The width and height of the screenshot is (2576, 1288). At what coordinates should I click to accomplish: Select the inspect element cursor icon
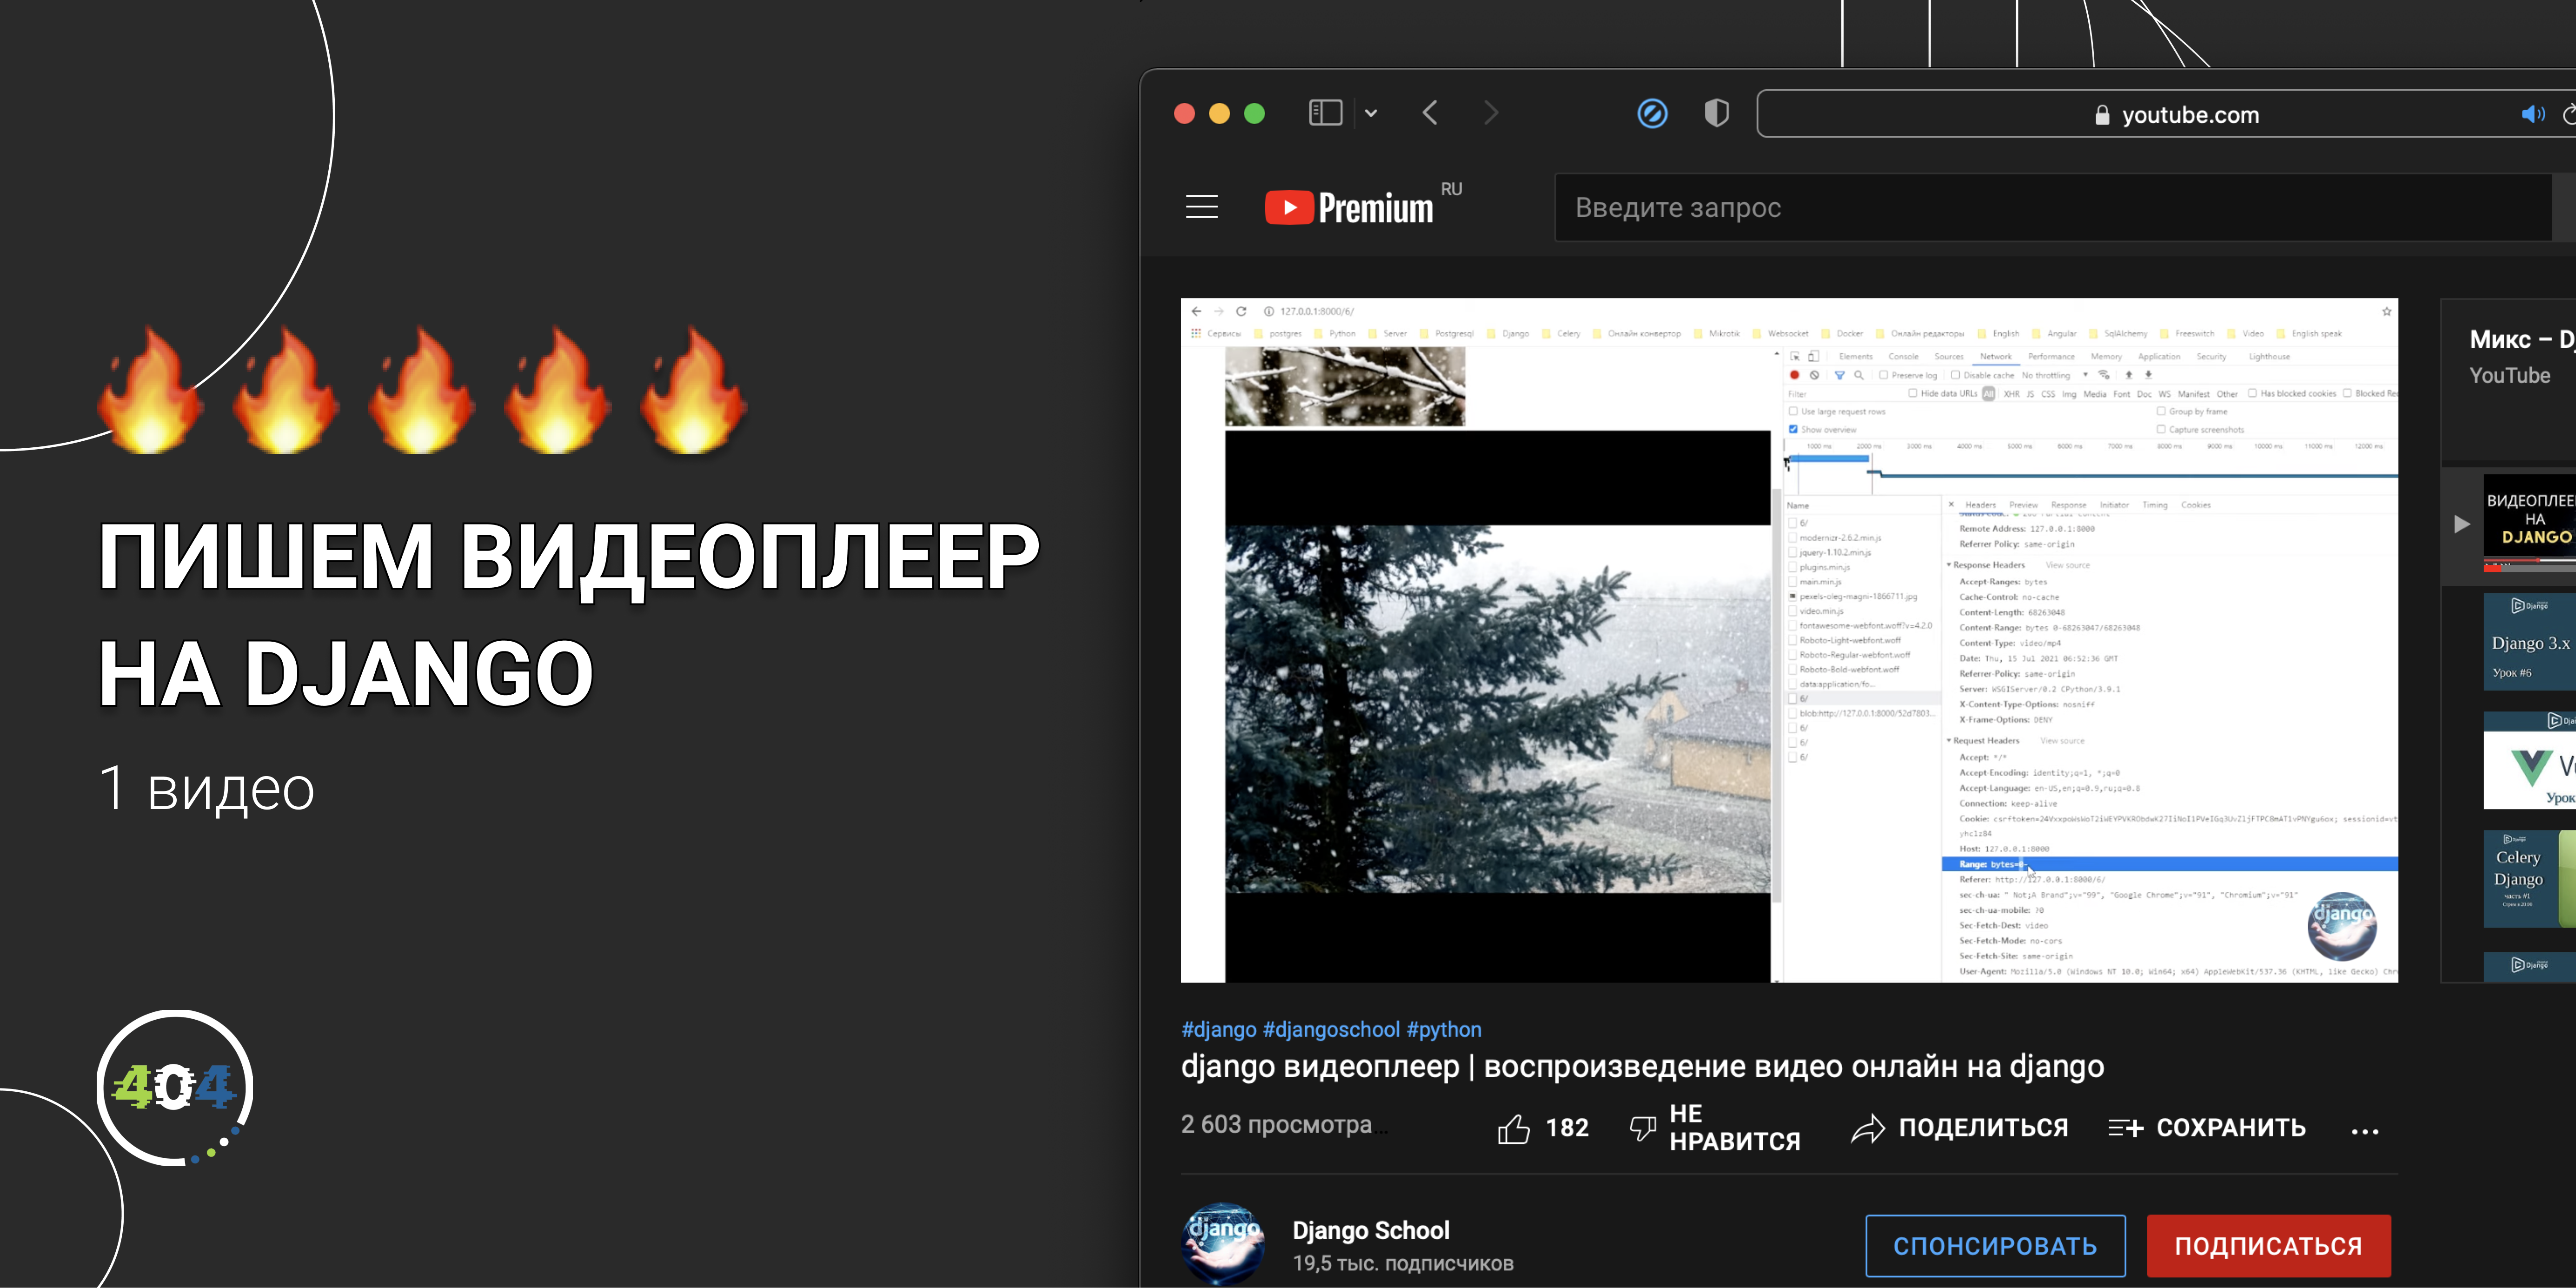tap(1795, 356)
